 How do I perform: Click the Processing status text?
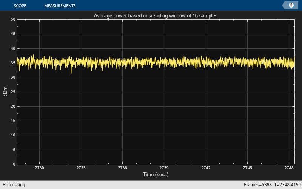(x=13, y=185)
